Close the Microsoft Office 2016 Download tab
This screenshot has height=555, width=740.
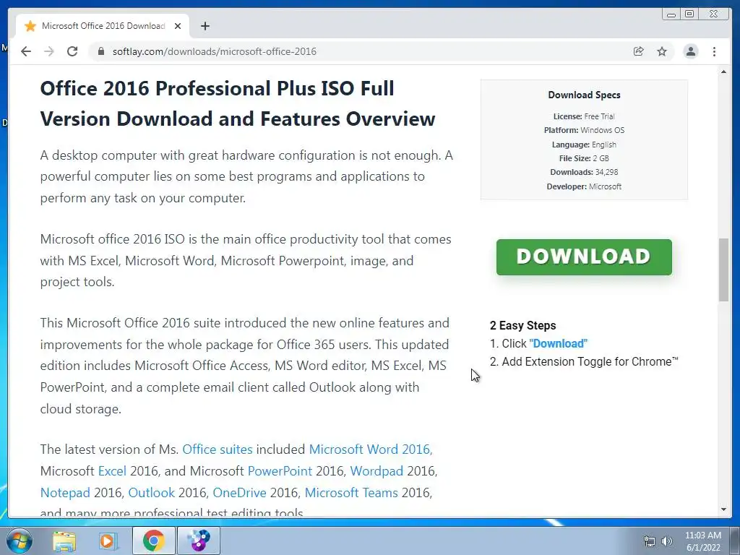(178, 26)
